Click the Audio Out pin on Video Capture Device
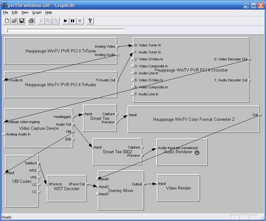 point(74,124)
